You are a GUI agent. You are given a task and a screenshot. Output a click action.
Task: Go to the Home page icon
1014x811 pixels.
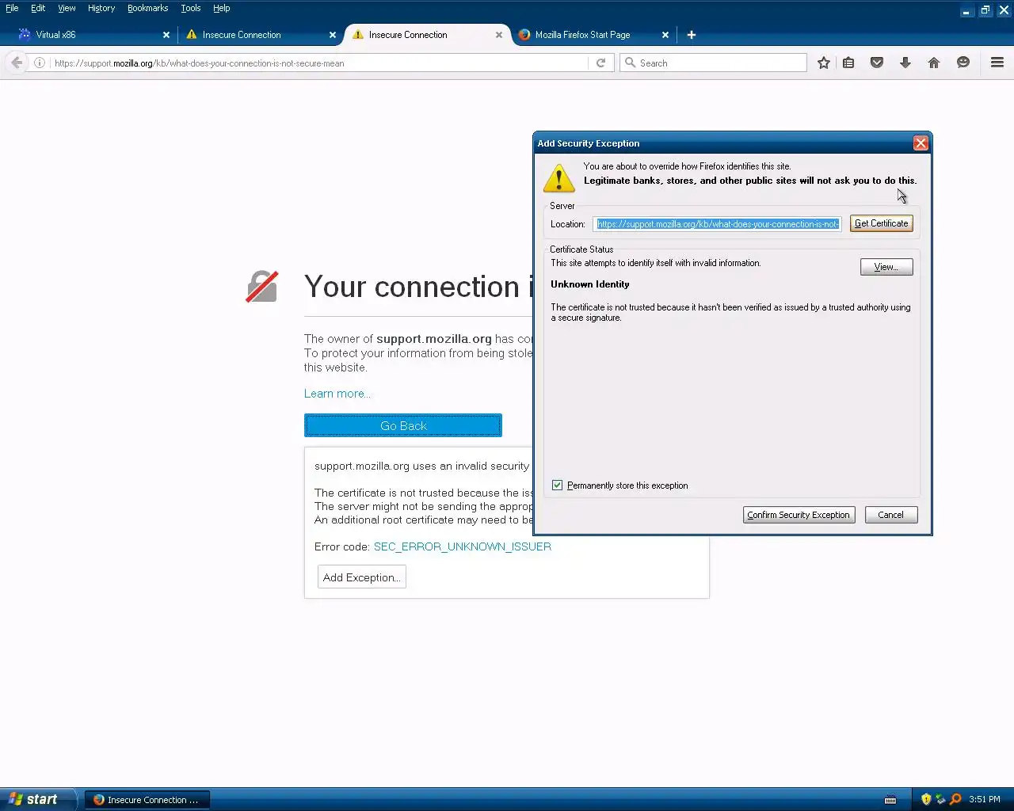click(x=934, y=63)
